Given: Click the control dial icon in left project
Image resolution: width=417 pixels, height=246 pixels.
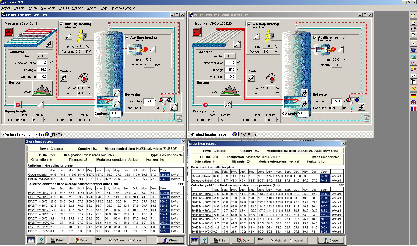Looking at the screenshot, I should 83,78.
